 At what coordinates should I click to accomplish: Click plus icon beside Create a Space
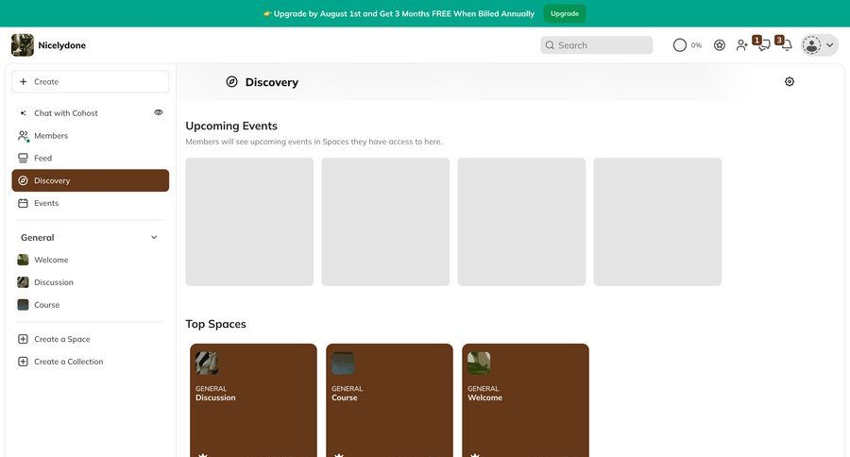coord(23,339)
